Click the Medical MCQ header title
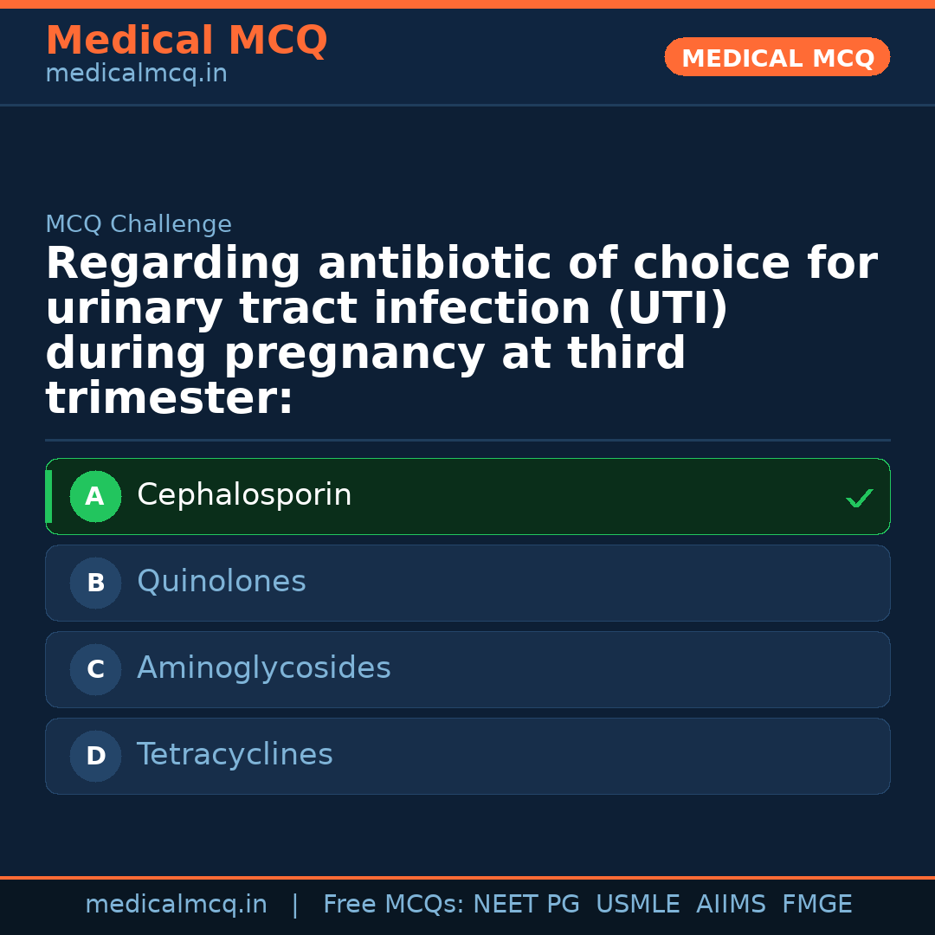The image size is (935, 935). [186, 41]
